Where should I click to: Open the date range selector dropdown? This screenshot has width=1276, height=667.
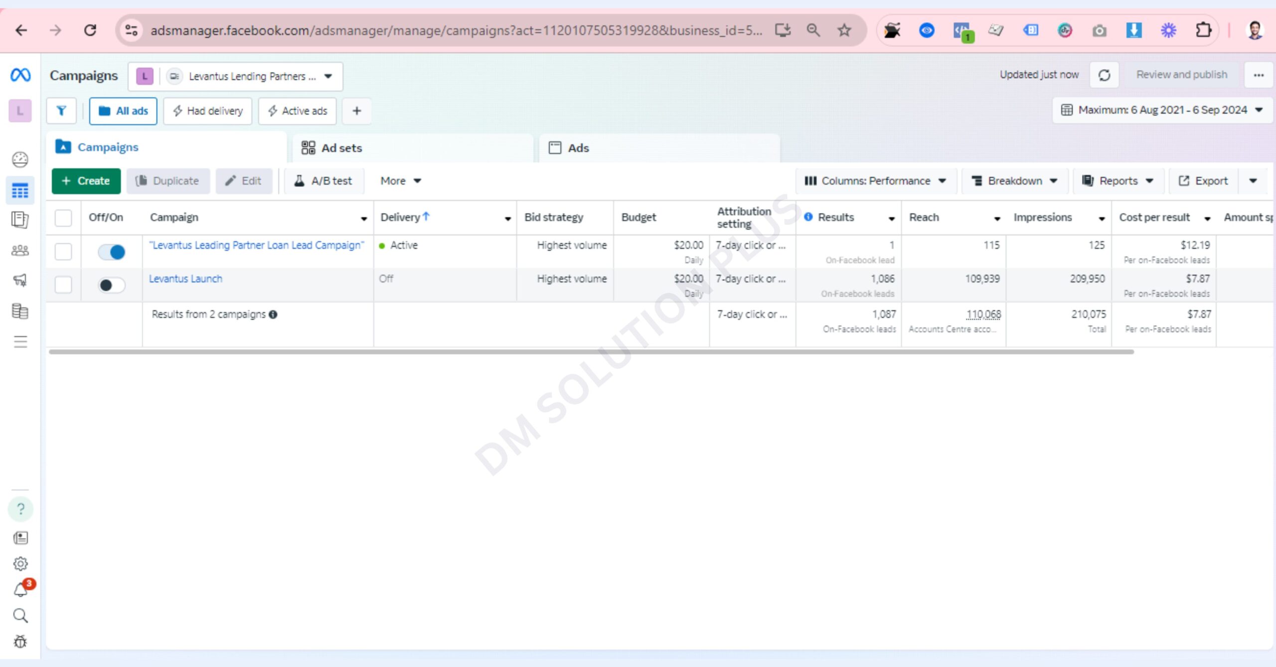[x=1162, y=110]
